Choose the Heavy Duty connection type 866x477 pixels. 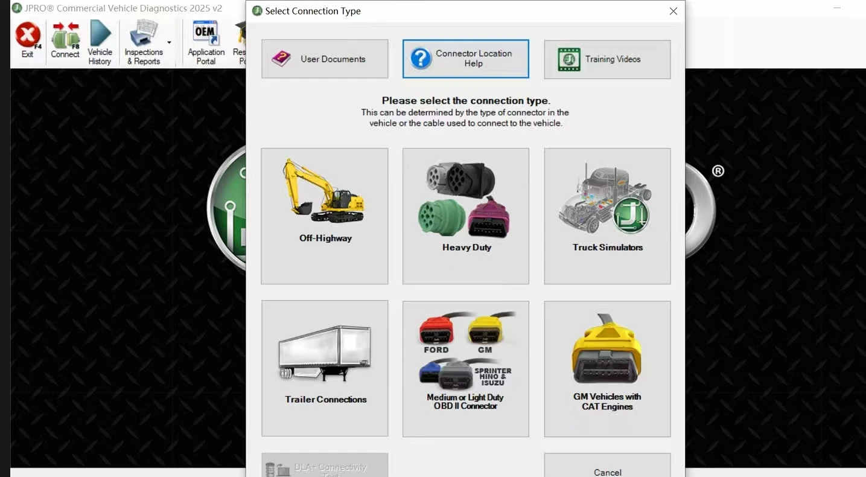(x=466, y=216)
